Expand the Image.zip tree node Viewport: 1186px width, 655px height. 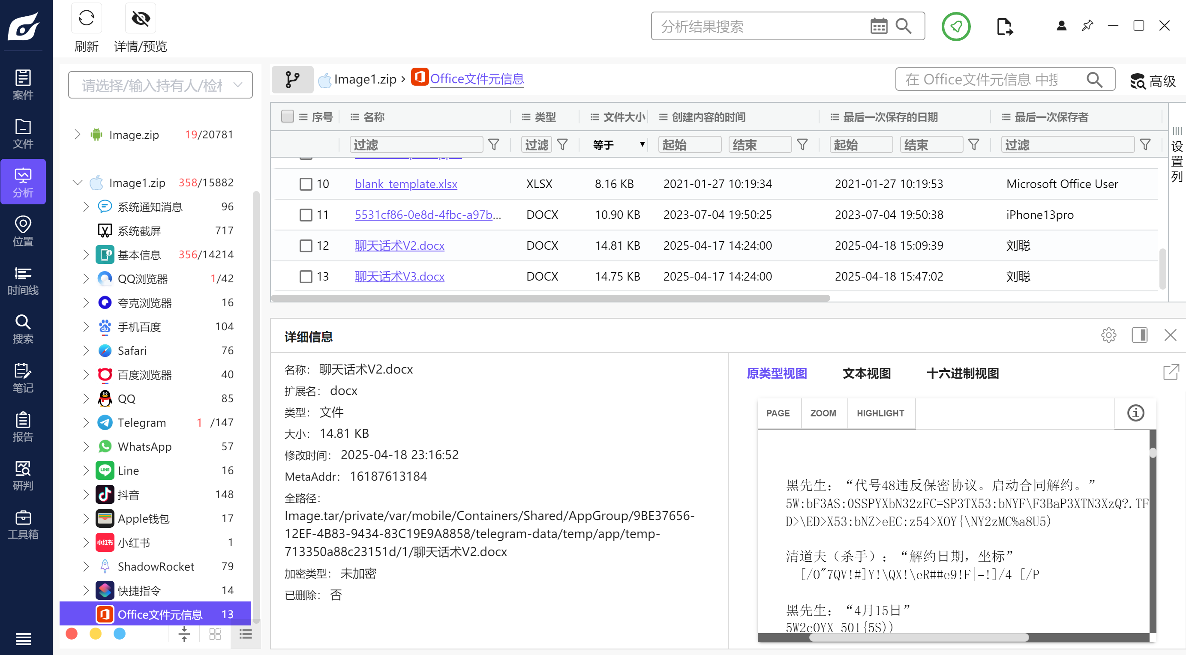(x=77, y=135)
